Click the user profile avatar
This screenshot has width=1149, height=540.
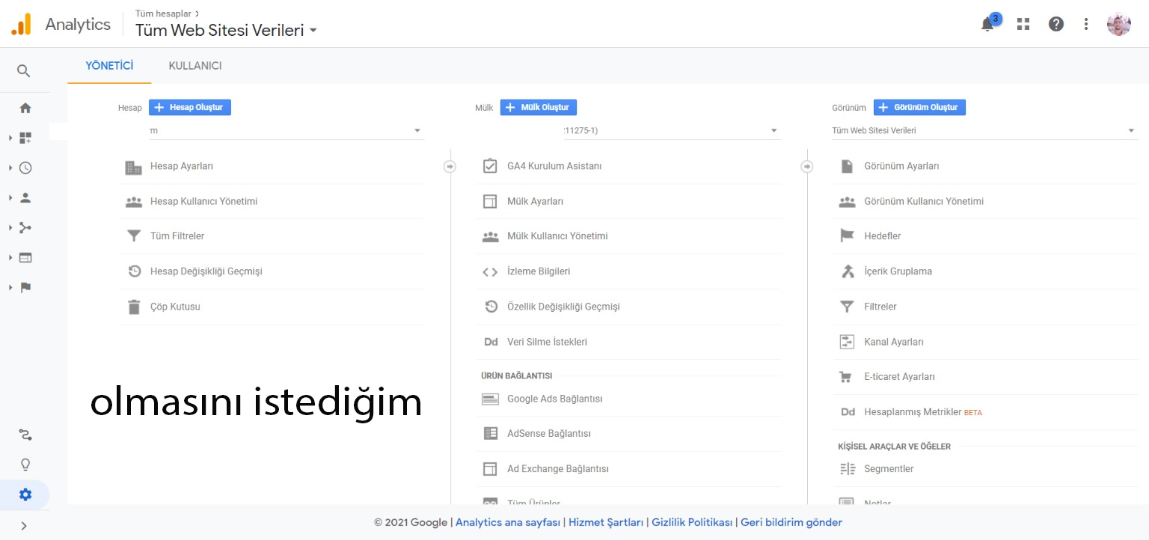tap(1118, 24)
